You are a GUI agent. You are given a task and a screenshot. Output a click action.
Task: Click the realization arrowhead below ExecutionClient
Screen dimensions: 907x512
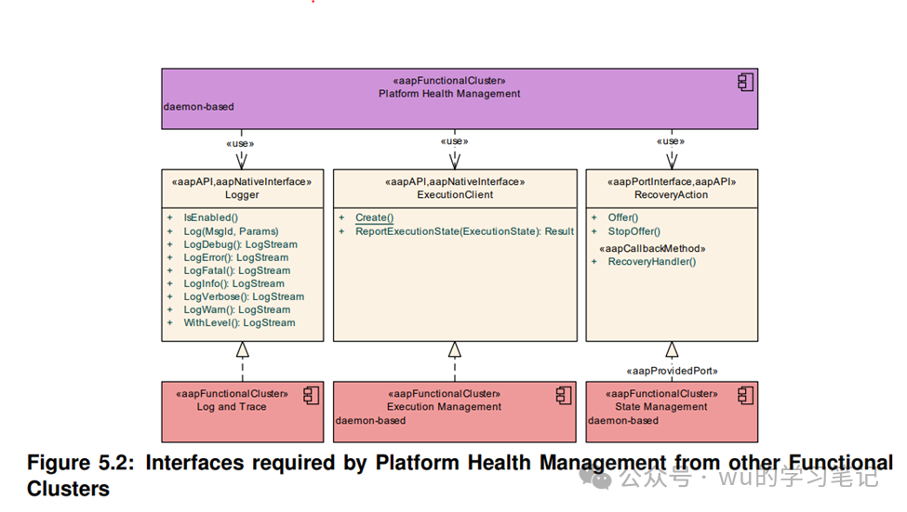coord(455,349)
